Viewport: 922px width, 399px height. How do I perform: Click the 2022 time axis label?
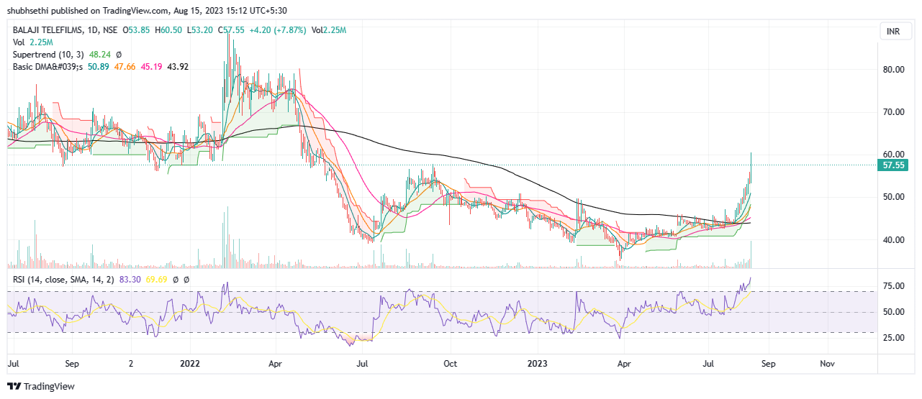[x=190, y=364]
